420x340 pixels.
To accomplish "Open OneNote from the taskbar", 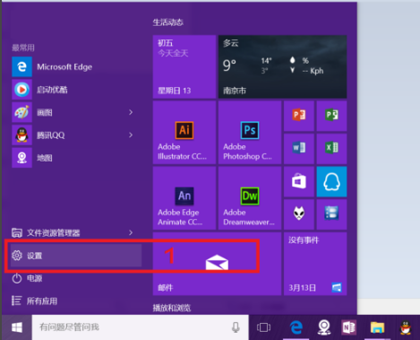I will [348, 327].
